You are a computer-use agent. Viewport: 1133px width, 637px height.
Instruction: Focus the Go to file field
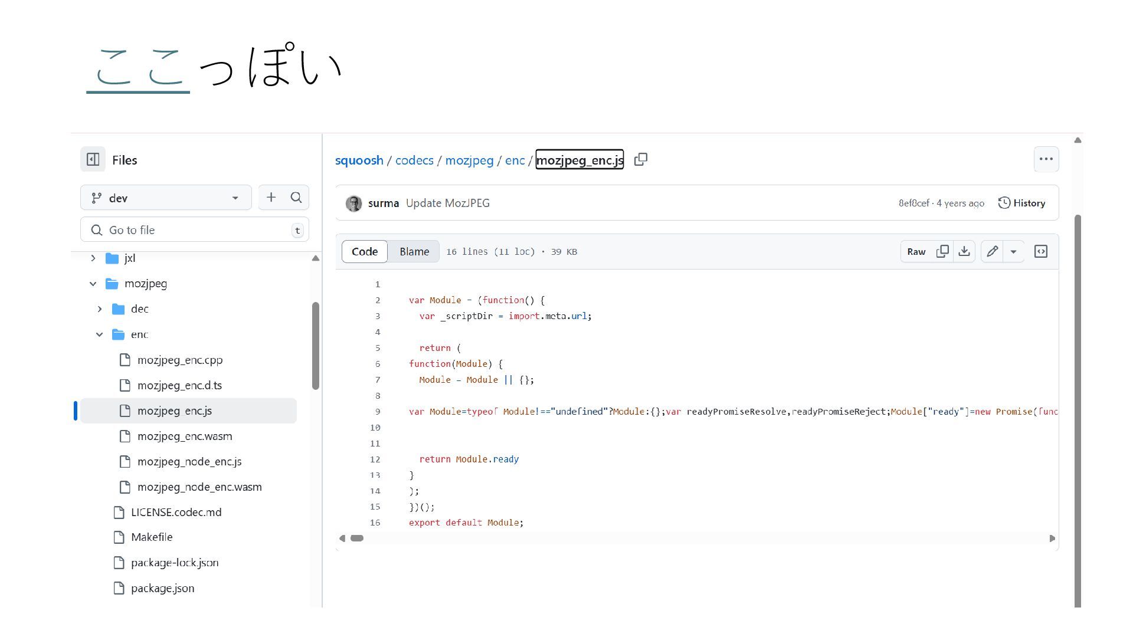[195, 230]
